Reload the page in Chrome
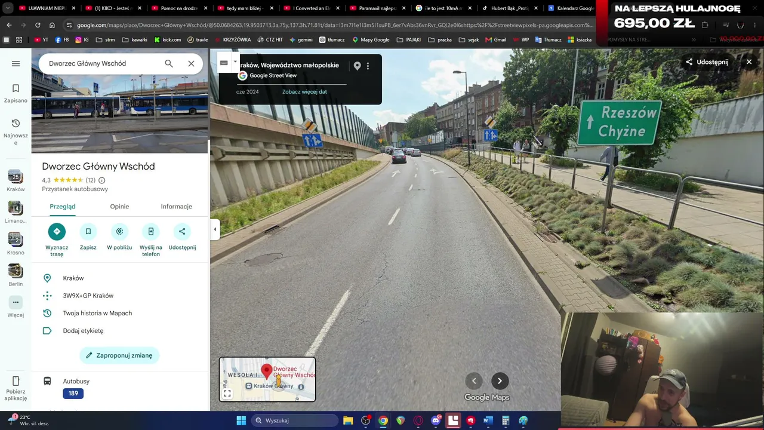Screen dimensions: 764x430 pyautogui.click(x=38, y=25)
